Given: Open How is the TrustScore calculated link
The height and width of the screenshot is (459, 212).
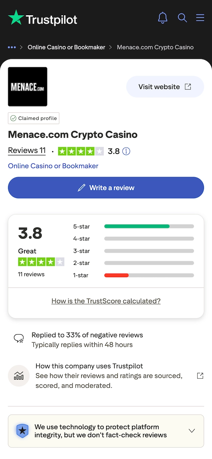Looking at the screenshot, I should 106,301.
